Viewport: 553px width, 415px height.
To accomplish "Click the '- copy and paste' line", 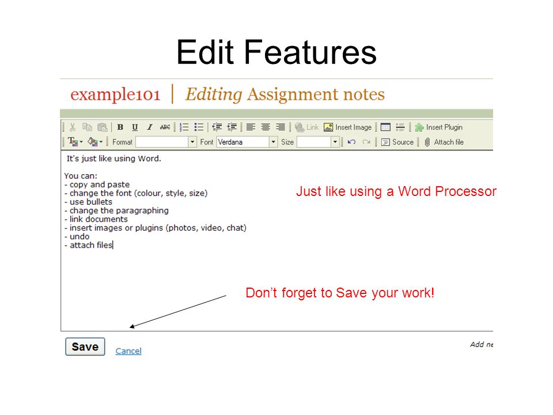I will [97, 184].
